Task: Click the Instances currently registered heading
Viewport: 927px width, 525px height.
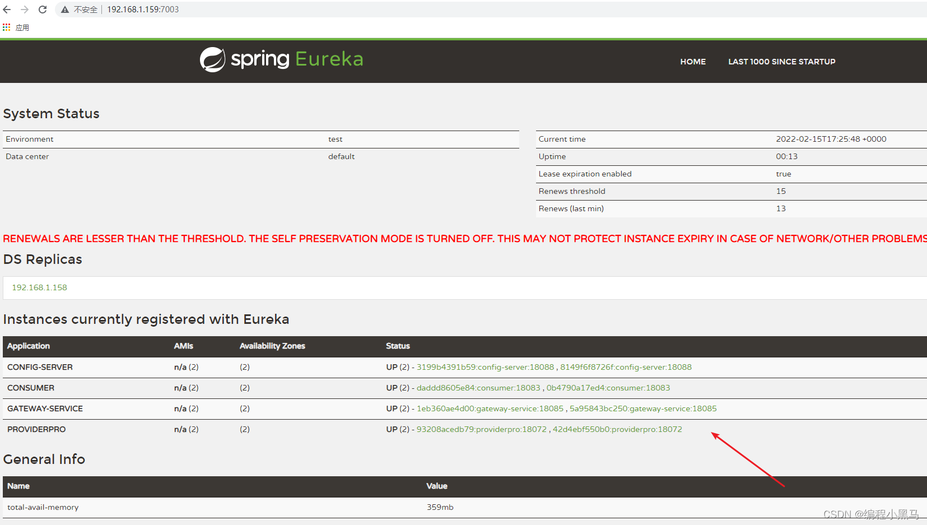Action: 146,319
